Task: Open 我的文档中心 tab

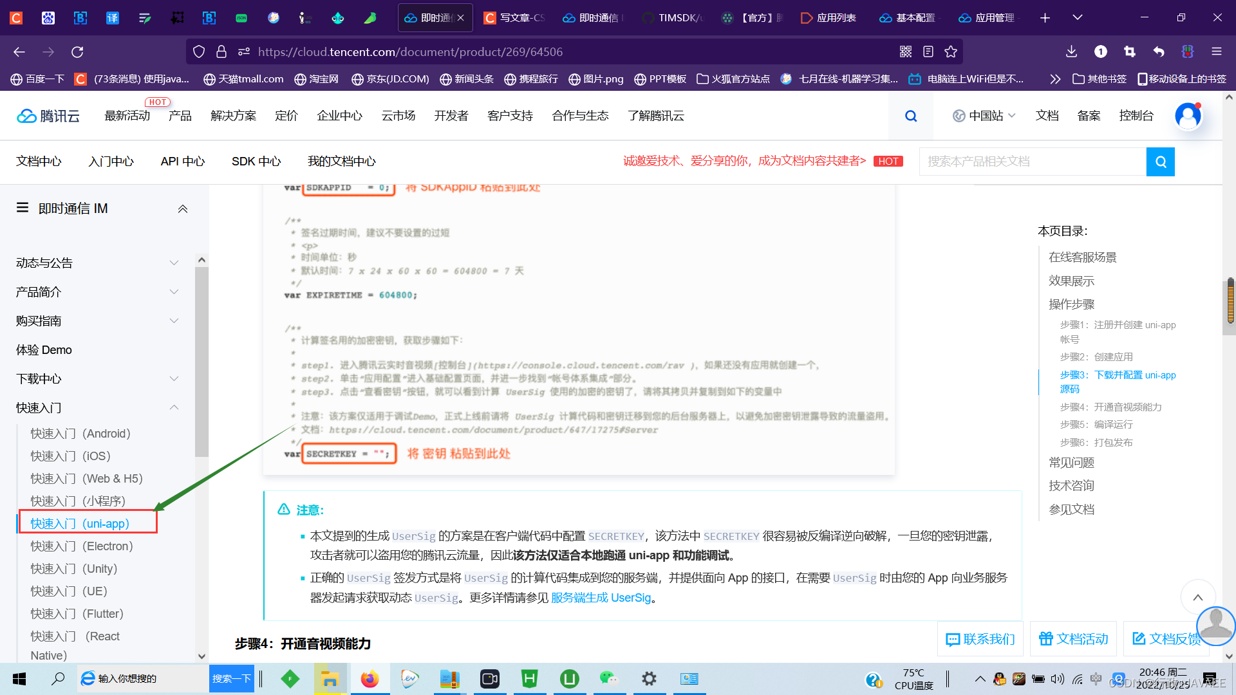Action: pos(341,162)
